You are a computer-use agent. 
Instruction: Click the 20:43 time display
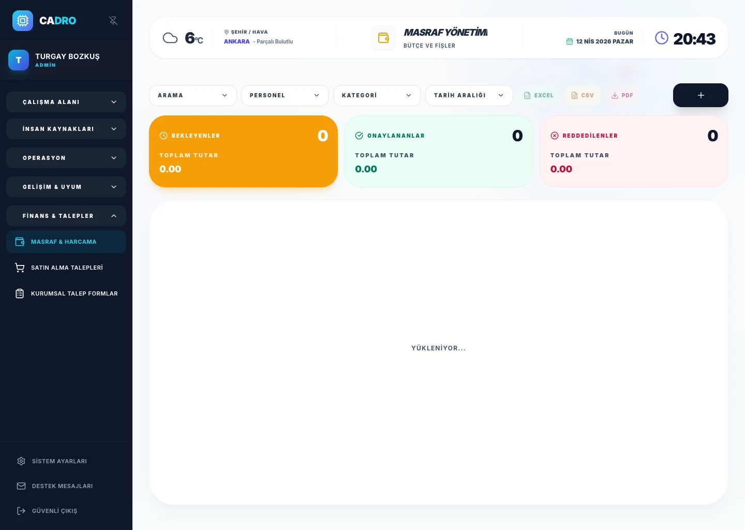[x=694, y=38]
